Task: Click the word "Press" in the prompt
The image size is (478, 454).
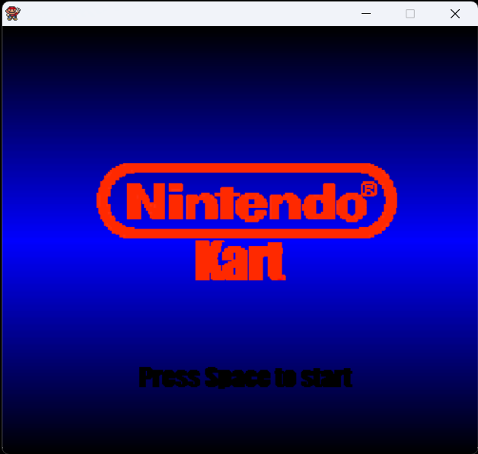Action: [x=170, y=377]
